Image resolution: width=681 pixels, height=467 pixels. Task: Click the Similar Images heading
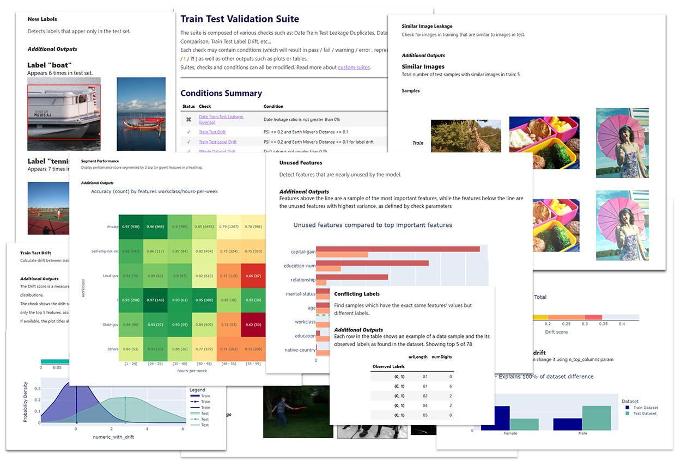coord(423,67)
